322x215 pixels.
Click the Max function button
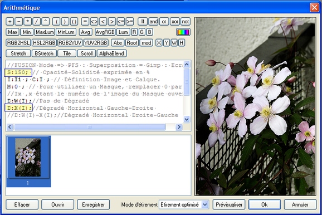click(x=12, y=32)
